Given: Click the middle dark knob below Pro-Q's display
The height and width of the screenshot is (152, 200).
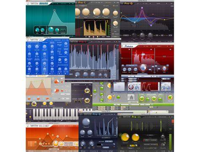Looking at the screenshot, I should point(142,35).
